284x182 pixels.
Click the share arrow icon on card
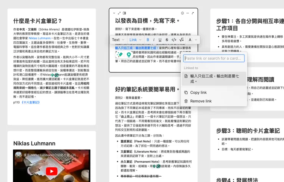[193, 13]
